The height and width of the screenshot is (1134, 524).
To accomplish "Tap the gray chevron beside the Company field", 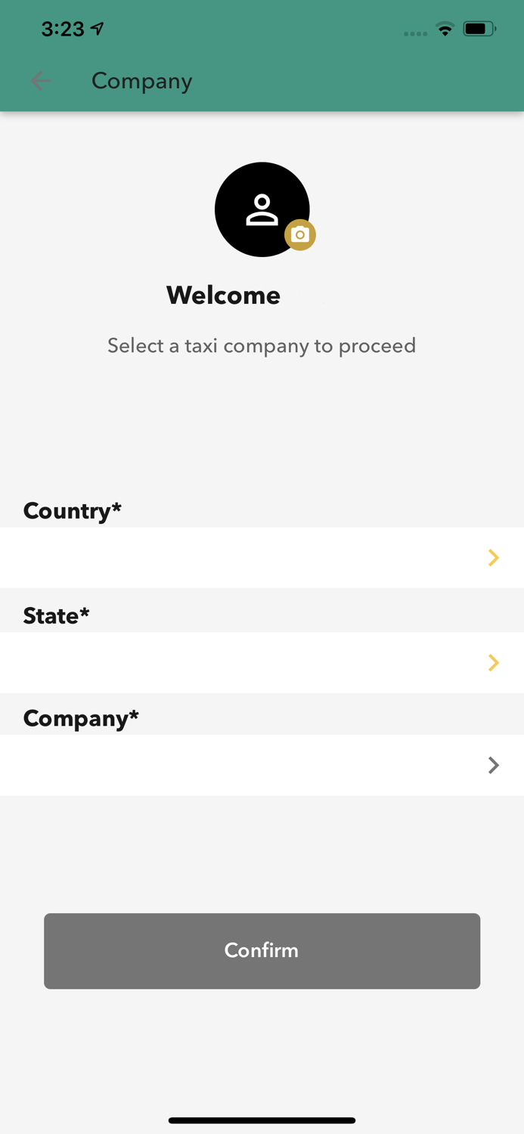I will tap(493, 765).
